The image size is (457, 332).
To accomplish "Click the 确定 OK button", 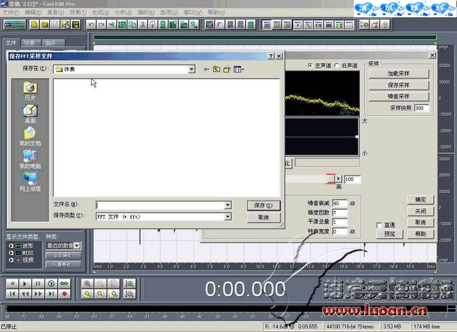I will point(420,199).
